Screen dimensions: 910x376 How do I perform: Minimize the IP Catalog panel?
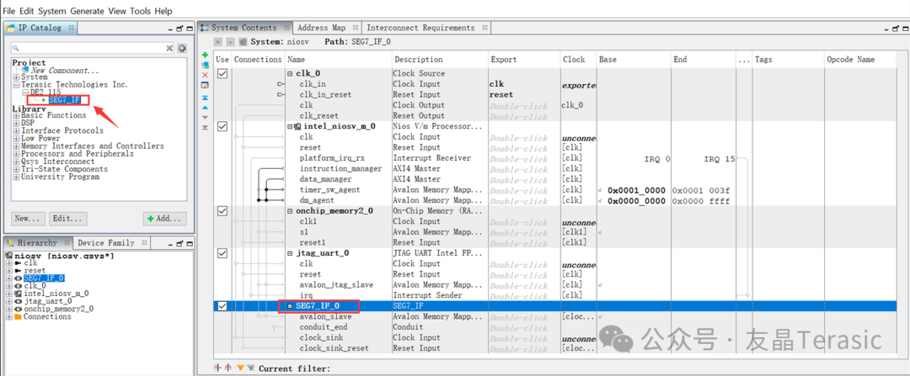click(x=170, y=29)
